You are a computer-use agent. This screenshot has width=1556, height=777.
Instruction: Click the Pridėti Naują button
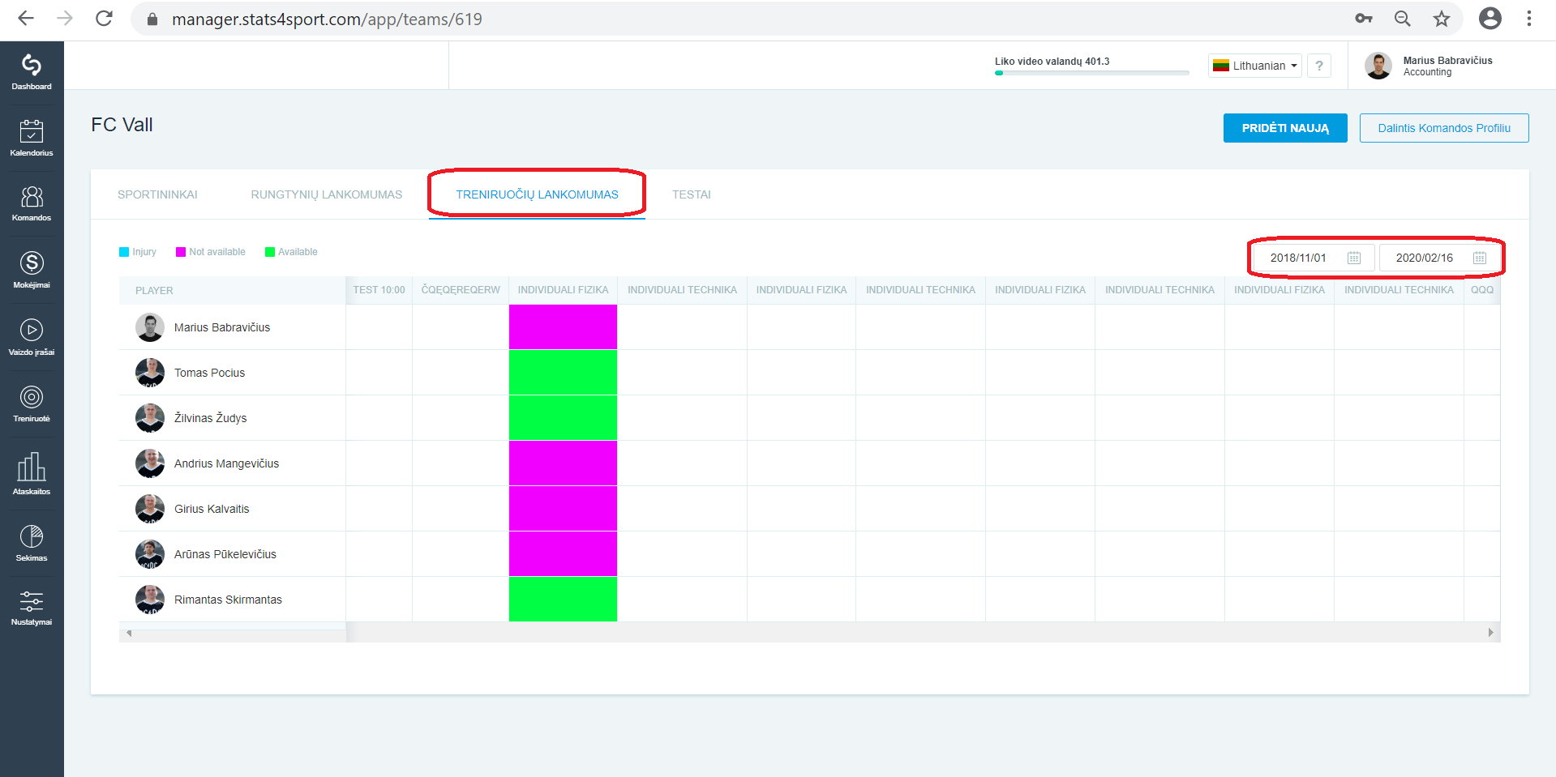pos(1285,128)
